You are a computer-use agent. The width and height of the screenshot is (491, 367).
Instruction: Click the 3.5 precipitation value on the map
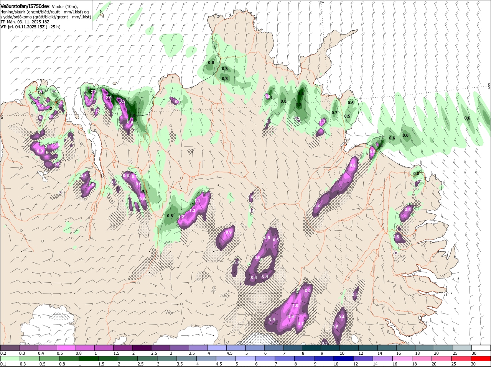123,101
